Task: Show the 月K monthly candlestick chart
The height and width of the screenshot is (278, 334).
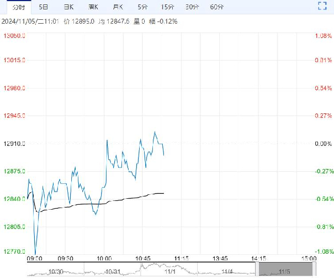Action: point(118,7)
